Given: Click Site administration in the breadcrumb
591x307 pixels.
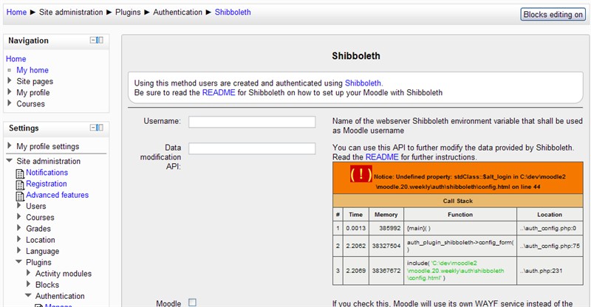Looking at the screenshot, I should pos(71,12).
